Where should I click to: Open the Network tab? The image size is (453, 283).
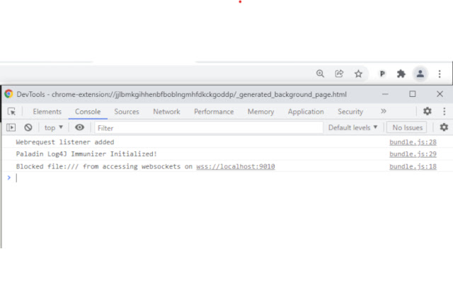[166, 112]
